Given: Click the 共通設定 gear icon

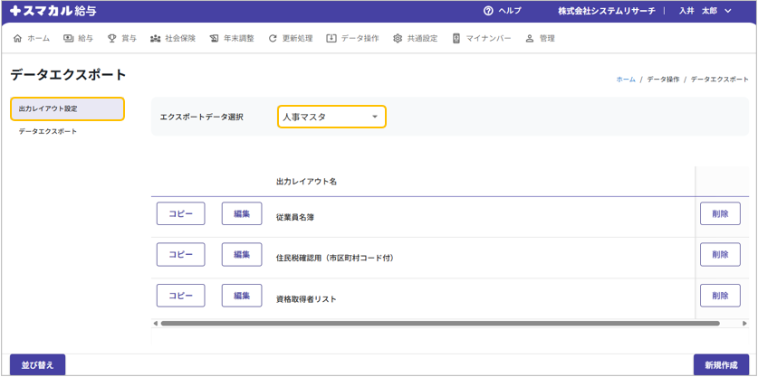Looking at the screenshot, I should pos(398,39).
